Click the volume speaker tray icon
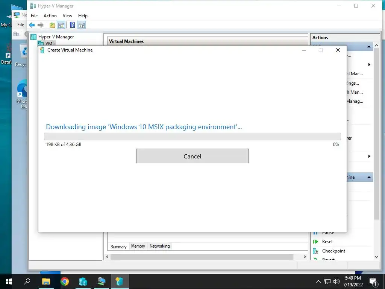The height and width of the screenshot is (289, 385). [x=336, y=281]
